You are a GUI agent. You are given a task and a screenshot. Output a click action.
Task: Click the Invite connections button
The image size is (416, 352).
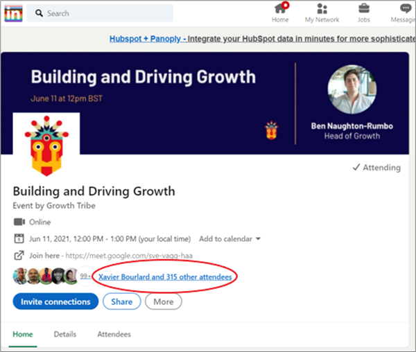tap(55, 301)
